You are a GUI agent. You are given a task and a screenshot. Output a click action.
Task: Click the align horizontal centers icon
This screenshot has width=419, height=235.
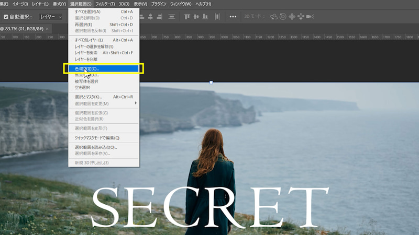(x=150, y=17)
